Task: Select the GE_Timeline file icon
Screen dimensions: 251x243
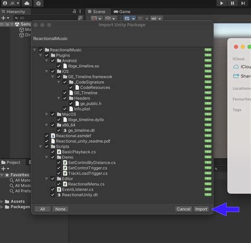Action: [x=71, y=93]
